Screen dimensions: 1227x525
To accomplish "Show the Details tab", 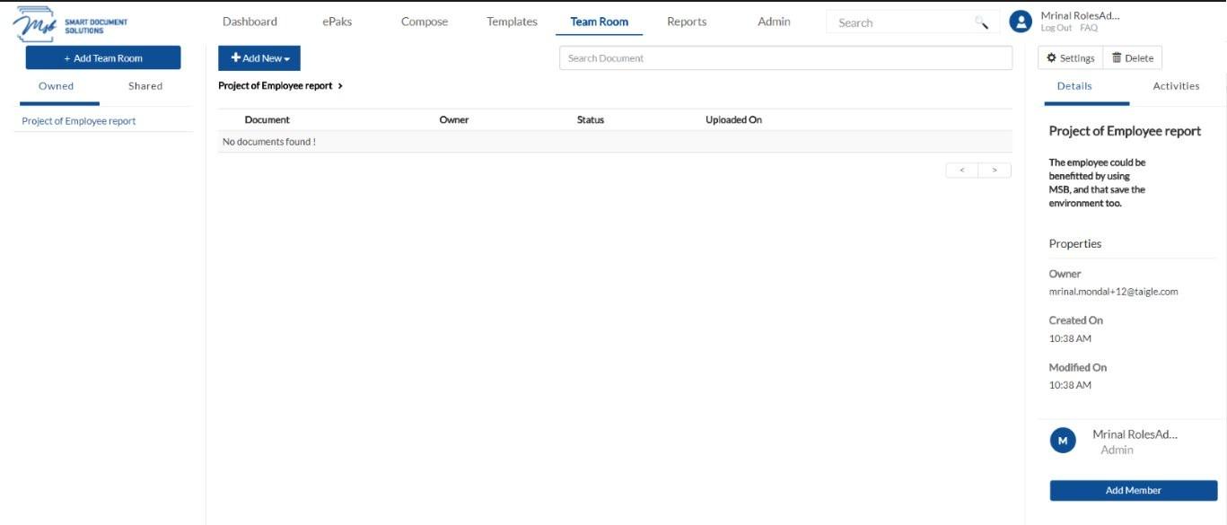I will (x=1074, y=86).
